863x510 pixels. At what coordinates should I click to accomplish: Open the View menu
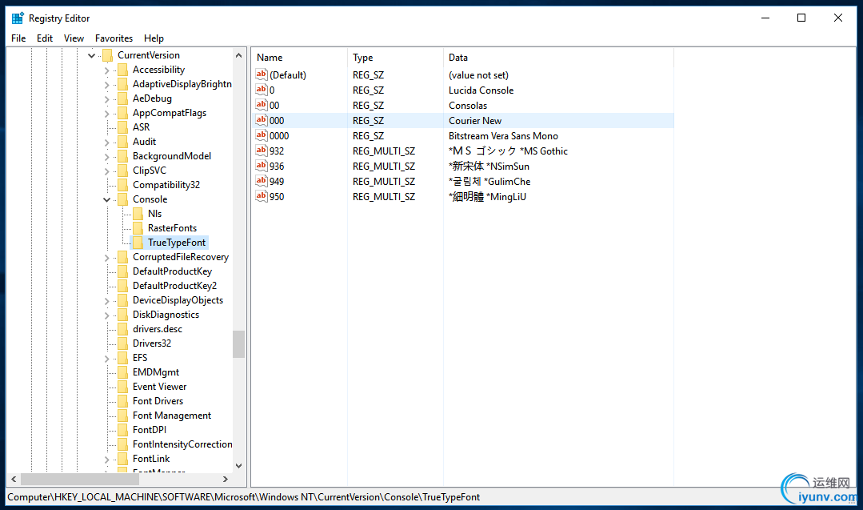(x=74, y=38)
